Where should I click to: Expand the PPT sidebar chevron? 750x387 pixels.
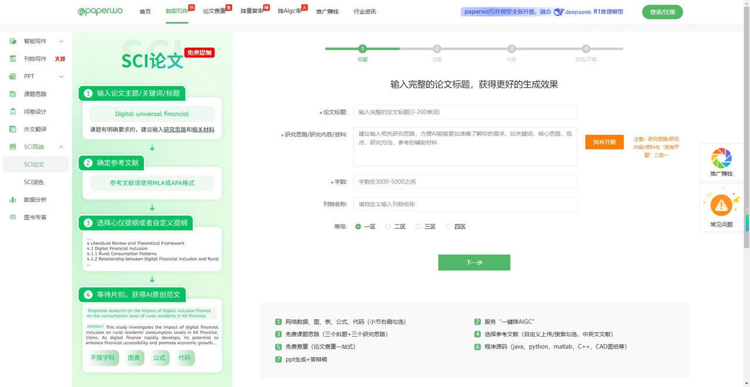click(x=61, y=77)
